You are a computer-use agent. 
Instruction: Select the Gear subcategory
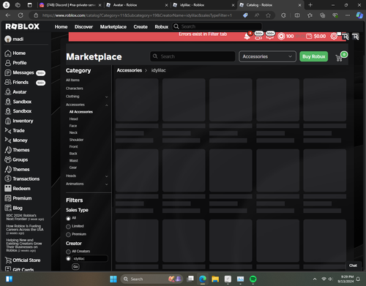tap(73, 168)
